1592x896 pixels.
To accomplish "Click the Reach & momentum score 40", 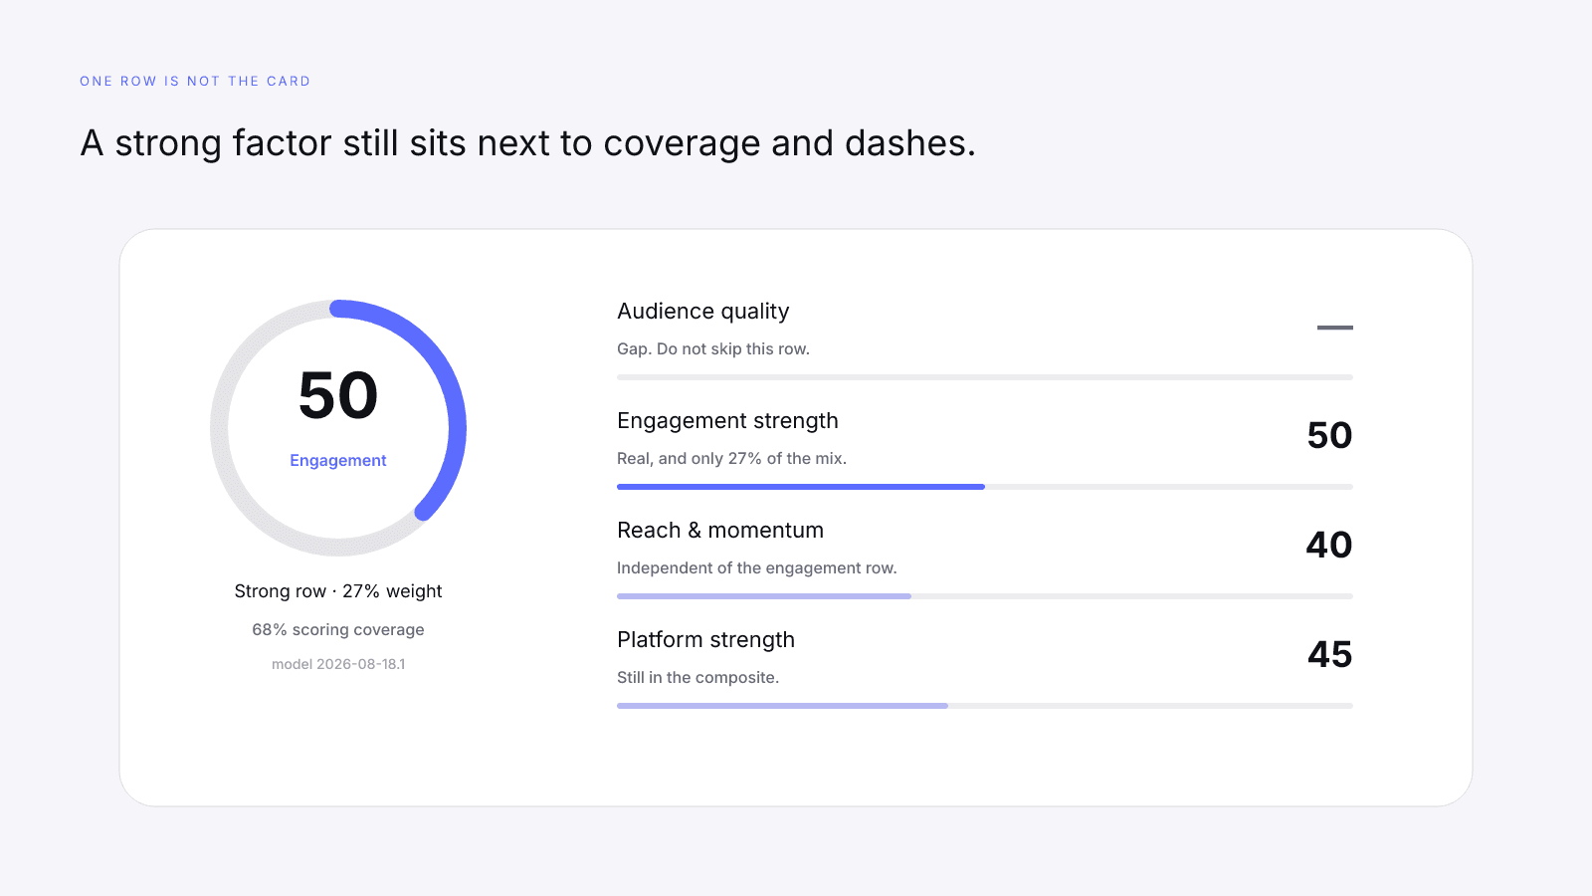I will [1329, 546].
